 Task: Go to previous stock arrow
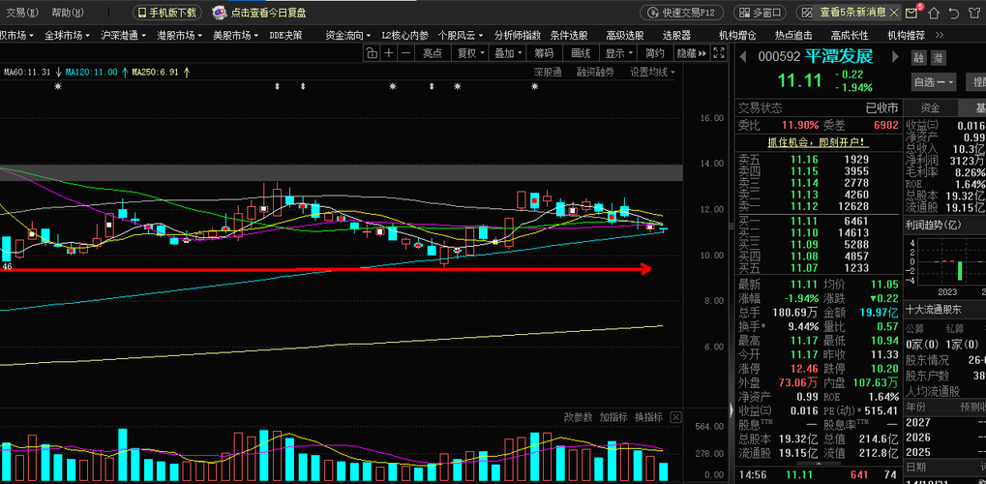pos(742,57)
